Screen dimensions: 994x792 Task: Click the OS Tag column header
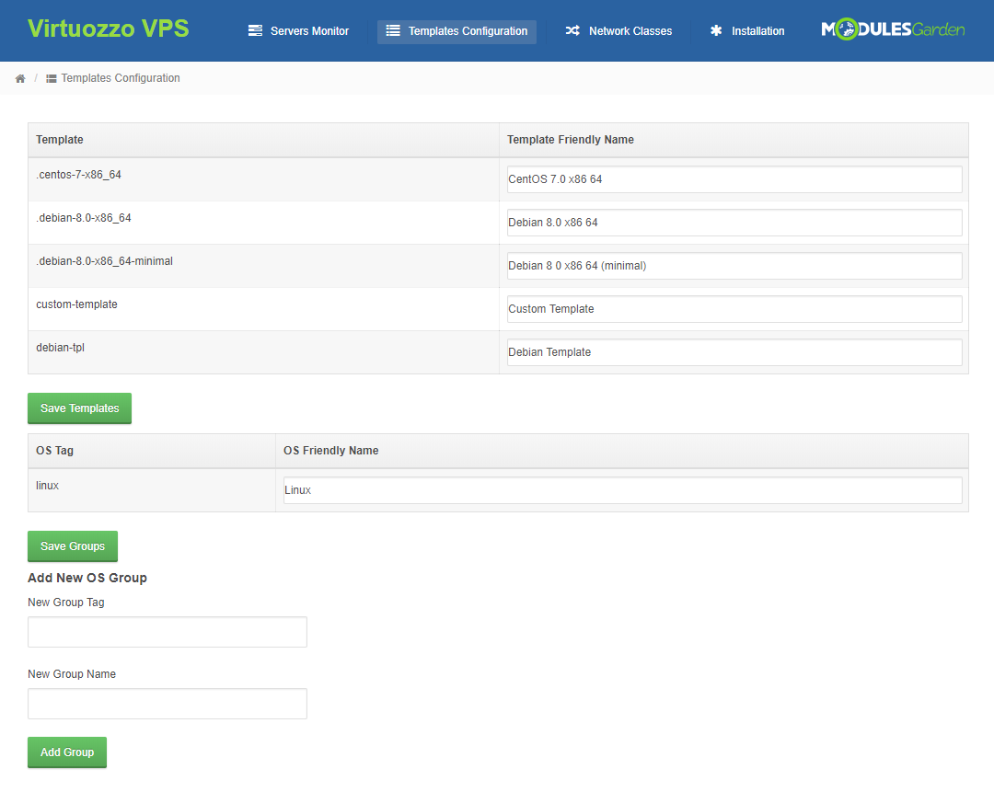coord(152,451)
